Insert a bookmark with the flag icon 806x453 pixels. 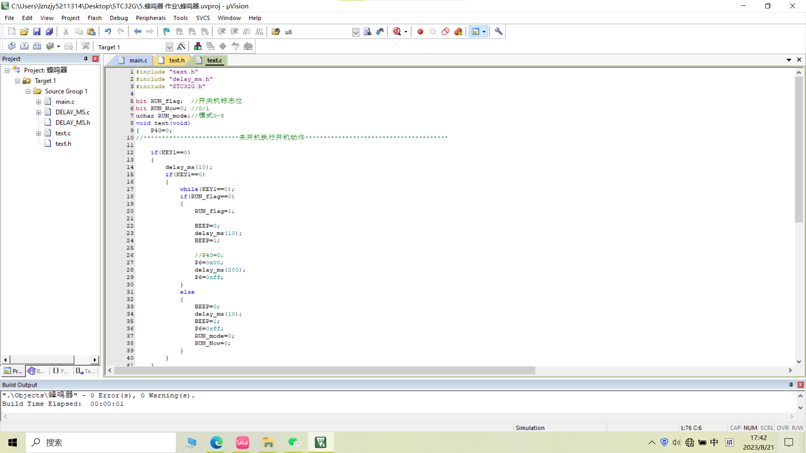click(x=167, y=31)
